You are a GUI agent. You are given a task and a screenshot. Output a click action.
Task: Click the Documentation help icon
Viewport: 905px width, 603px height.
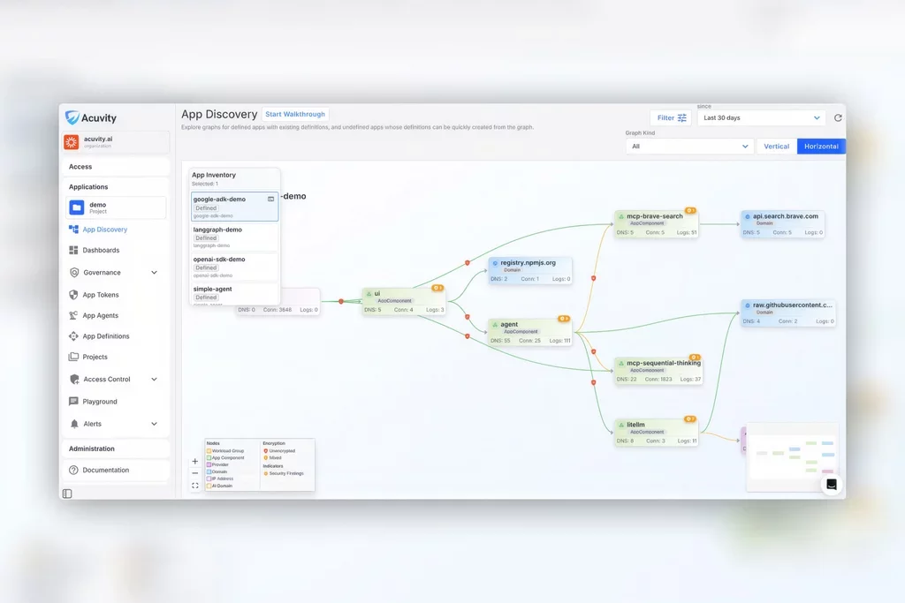(x=73, y=470)
